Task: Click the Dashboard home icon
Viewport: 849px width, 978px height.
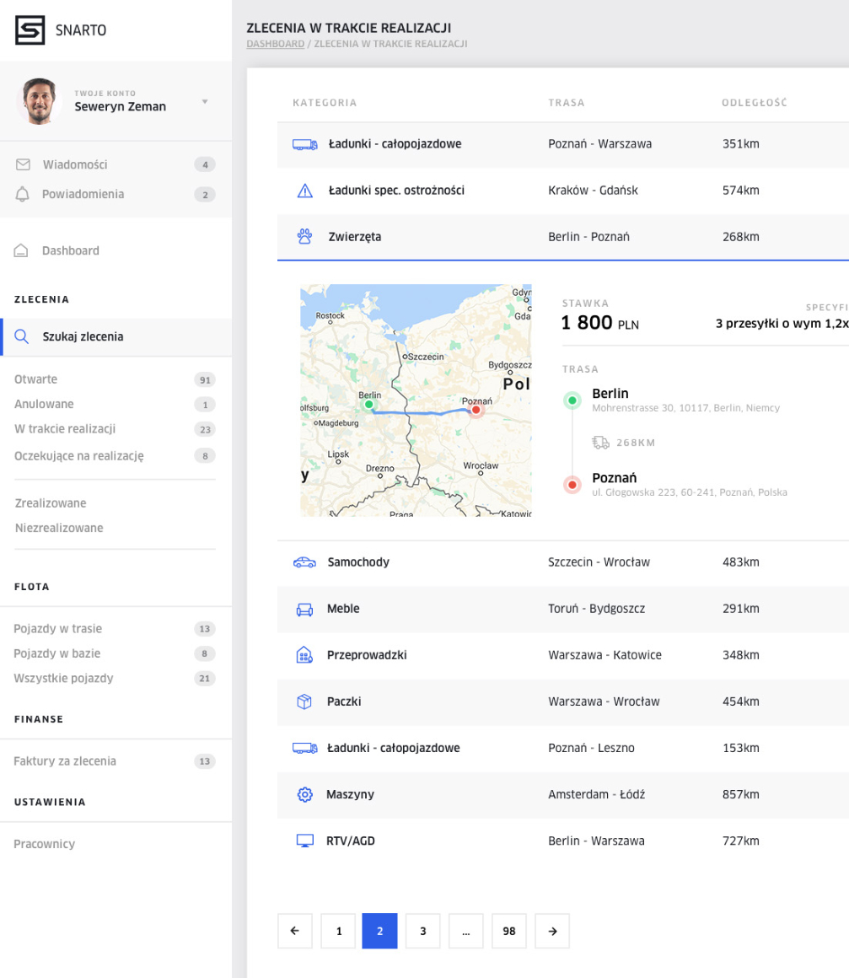Action: pos(23,251)
